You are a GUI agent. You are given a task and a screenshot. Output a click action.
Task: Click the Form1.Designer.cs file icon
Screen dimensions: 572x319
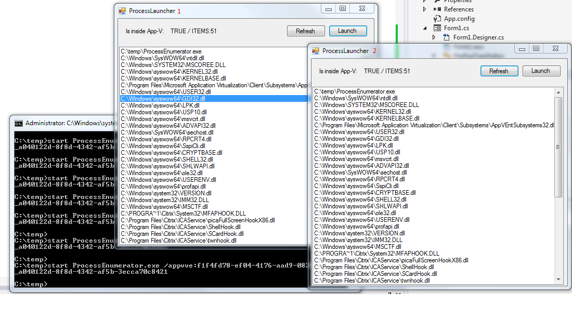coord(446,37)
